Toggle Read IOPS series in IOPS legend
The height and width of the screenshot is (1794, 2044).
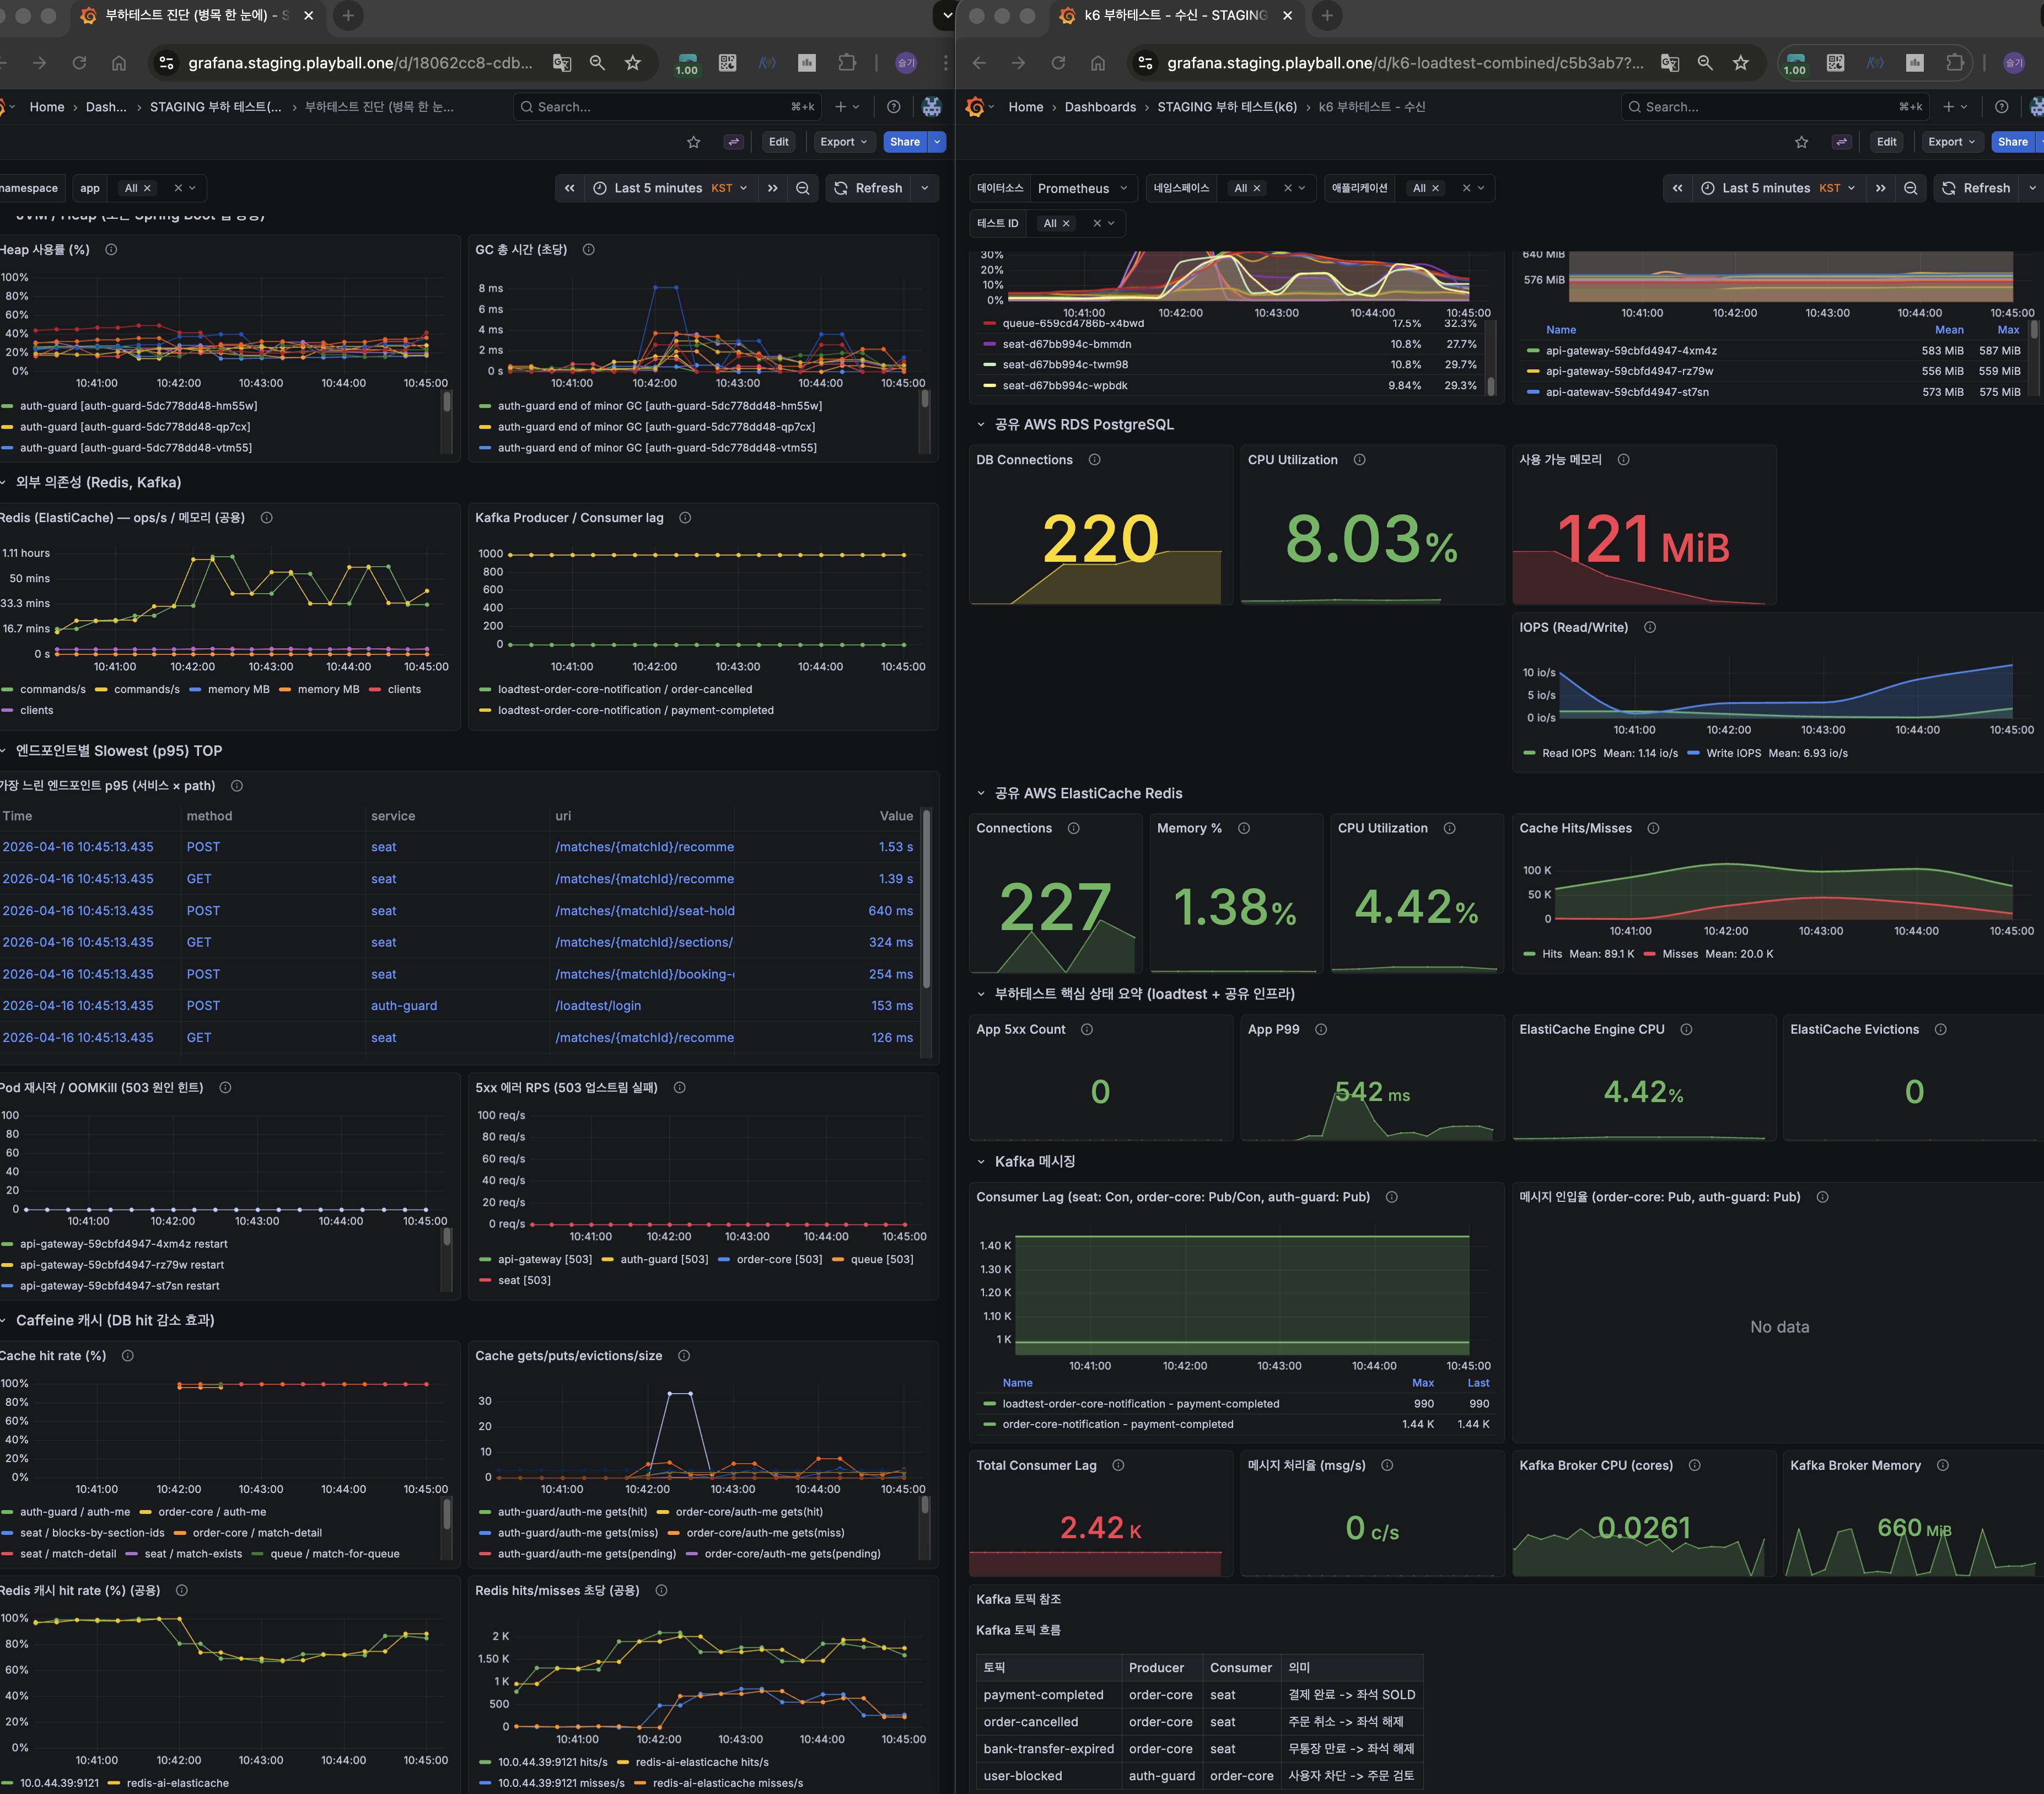click(x=1568, y=754)
